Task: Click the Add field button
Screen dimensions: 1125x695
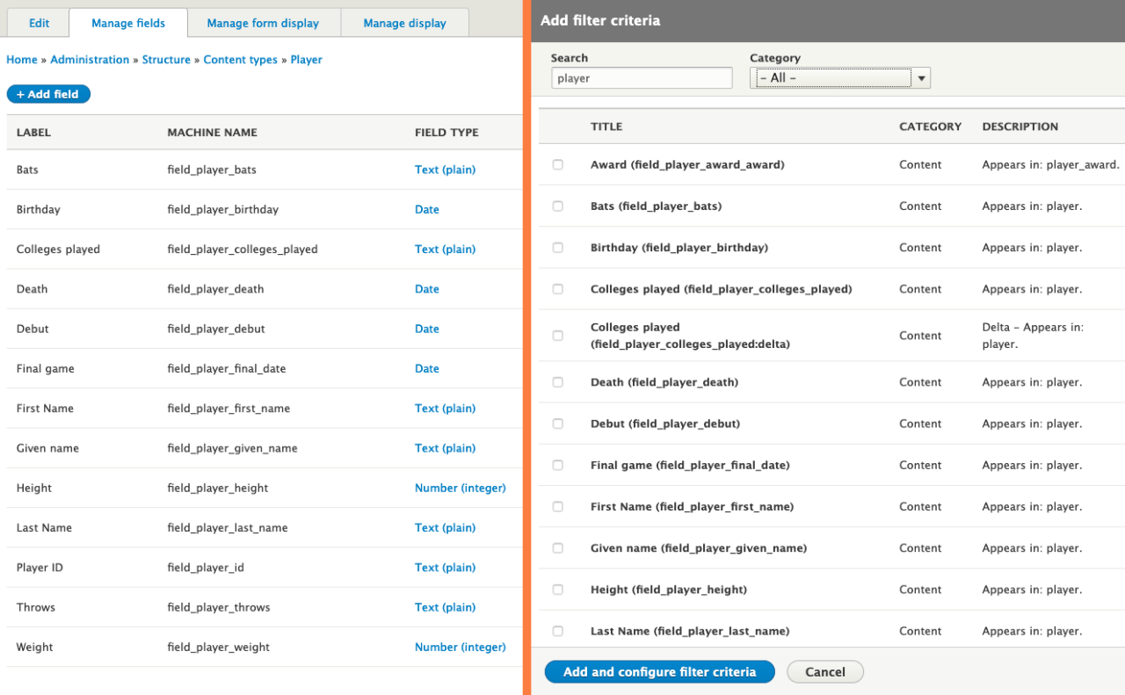Action: [x=48, y=94]
